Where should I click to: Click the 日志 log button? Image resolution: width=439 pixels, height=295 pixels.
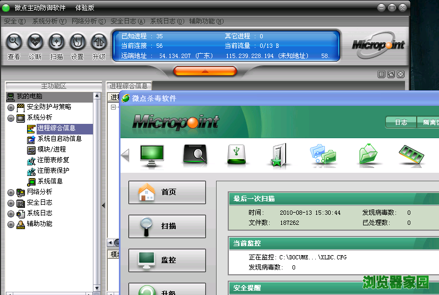coord(401,122)
